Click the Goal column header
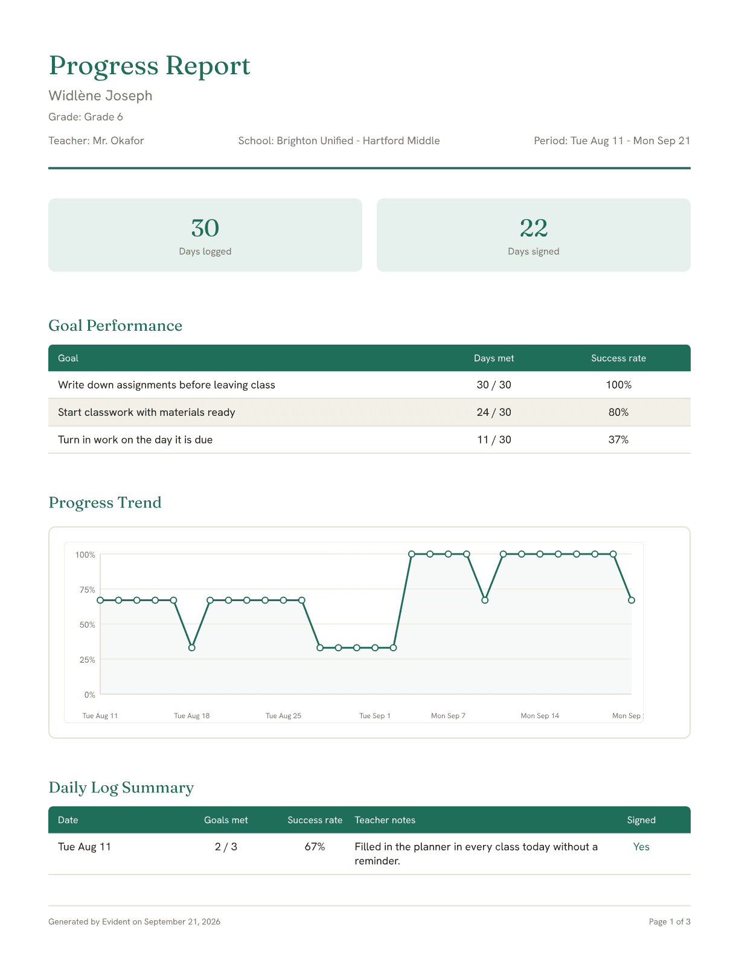The image size is (739, 956). (x=68, y=358)
